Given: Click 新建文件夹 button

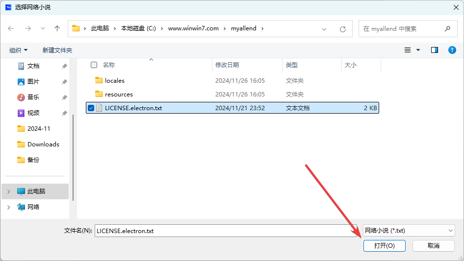Looking at the screenshot, I should click(57, 50).
